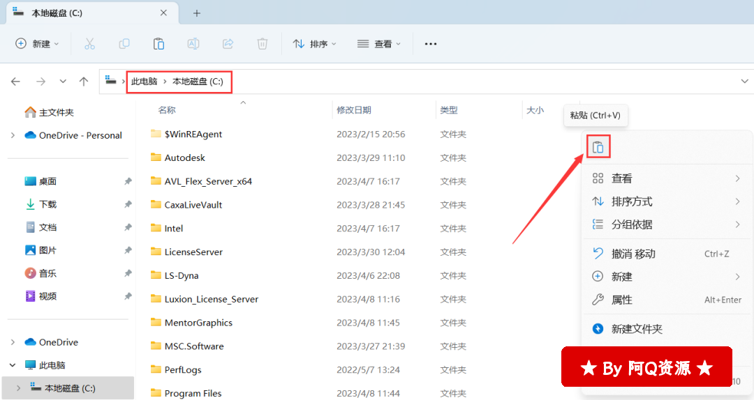Viewport: 754px width, 400px height.
Task: Open the three-dot See more menu
Action: 431,44
